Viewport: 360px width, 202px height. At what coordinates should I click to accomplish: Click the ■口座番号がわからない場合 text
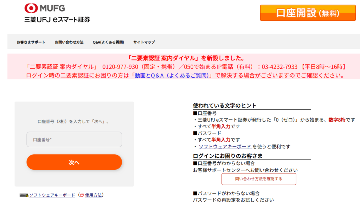[x=224, y=163]
